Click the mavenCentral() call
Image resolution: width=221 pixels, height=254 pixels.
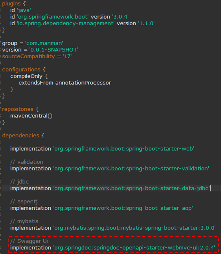point(31,116)
